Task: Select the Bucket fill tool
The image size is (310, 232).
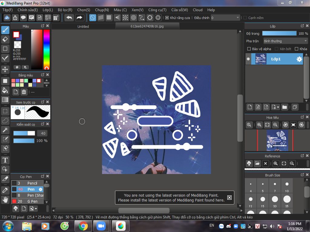Action: (x=5, y=91)
